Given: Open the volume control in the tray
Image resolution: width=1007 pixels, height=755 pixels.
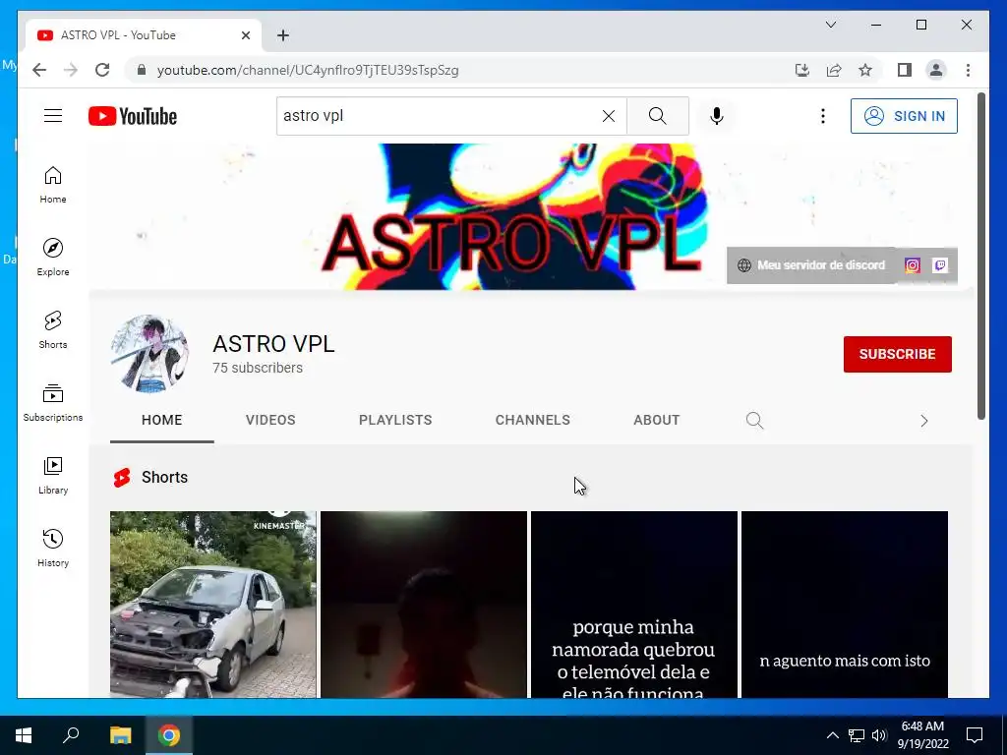Looking at the screenshot, I should (x=879, y=735).
